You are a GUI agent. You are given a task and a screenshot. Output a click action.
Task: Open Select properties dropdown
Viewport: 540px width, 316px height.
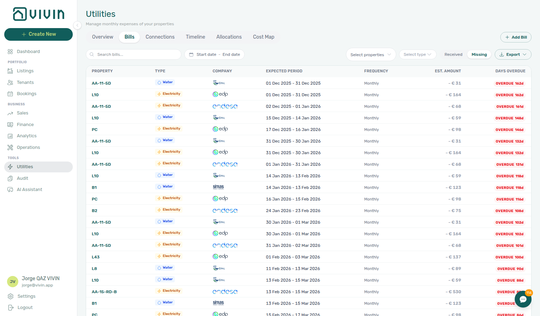click(x=371, y=54)
